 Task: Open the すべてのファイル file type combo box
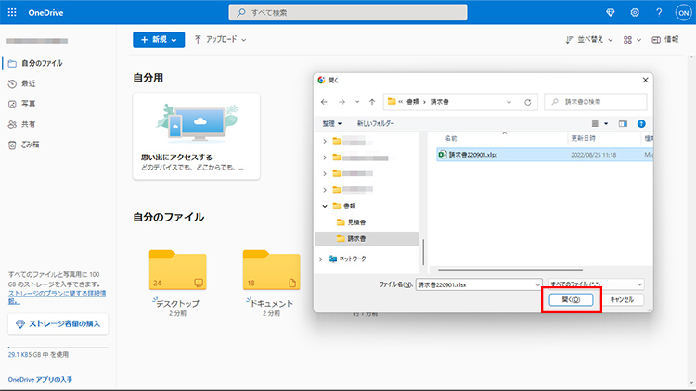point(595,284)
